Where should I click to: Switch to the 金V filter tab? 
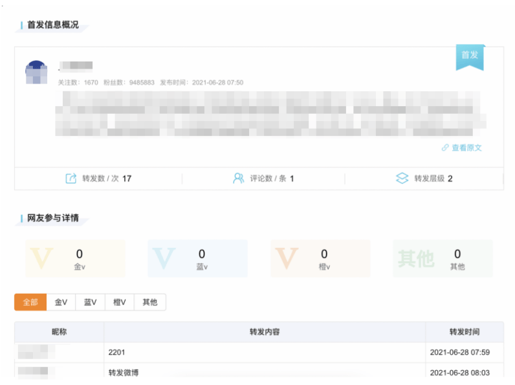(x=61, y=302)
